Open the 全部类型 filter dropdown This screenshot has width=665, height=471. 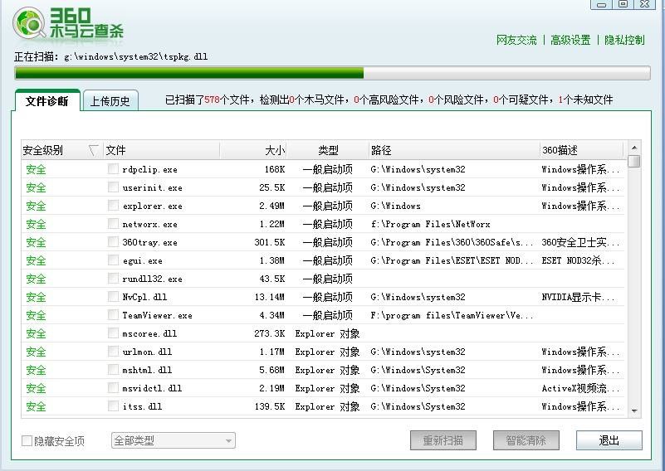coord(174,441)
